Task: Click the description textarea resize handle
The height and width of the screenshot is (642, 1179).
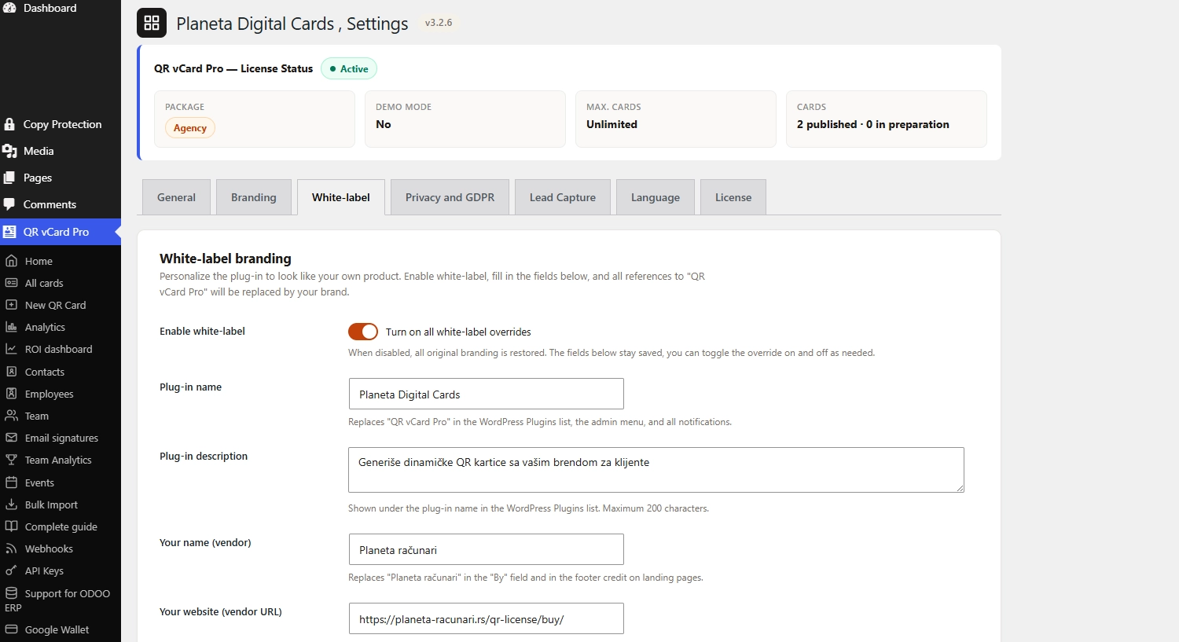Action: 960,488
